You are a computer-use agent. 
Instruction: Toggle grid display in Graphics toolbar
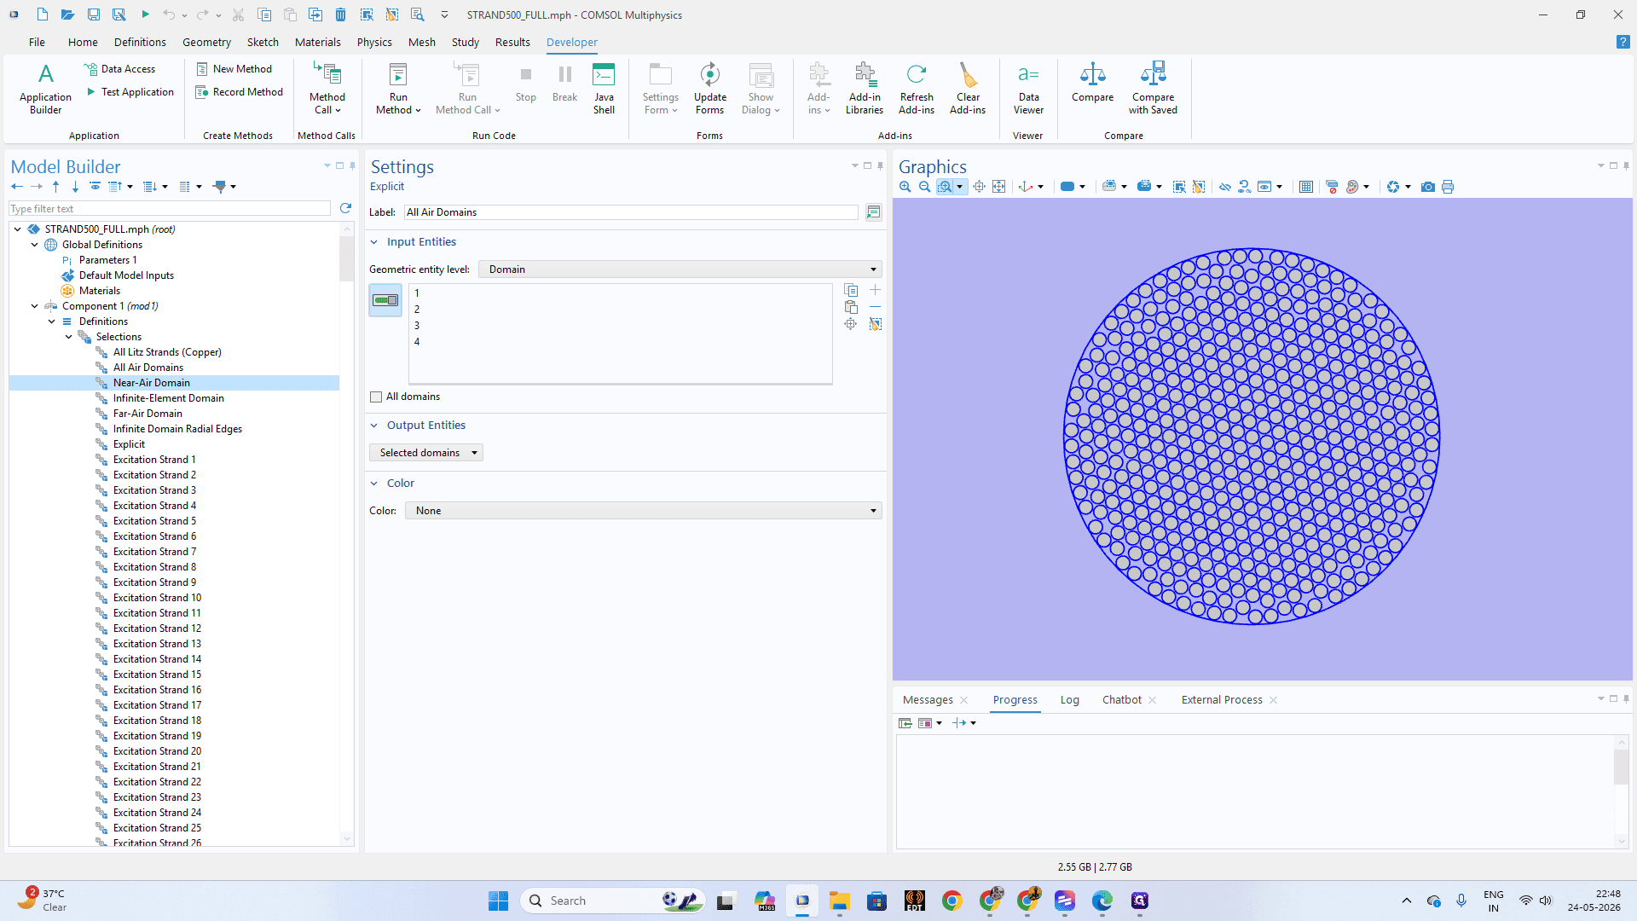(1306, 187)
